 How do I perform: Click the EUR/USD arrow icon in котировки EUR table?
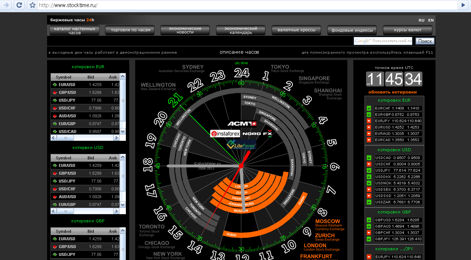pyautogui.click(x=55, y=85)
